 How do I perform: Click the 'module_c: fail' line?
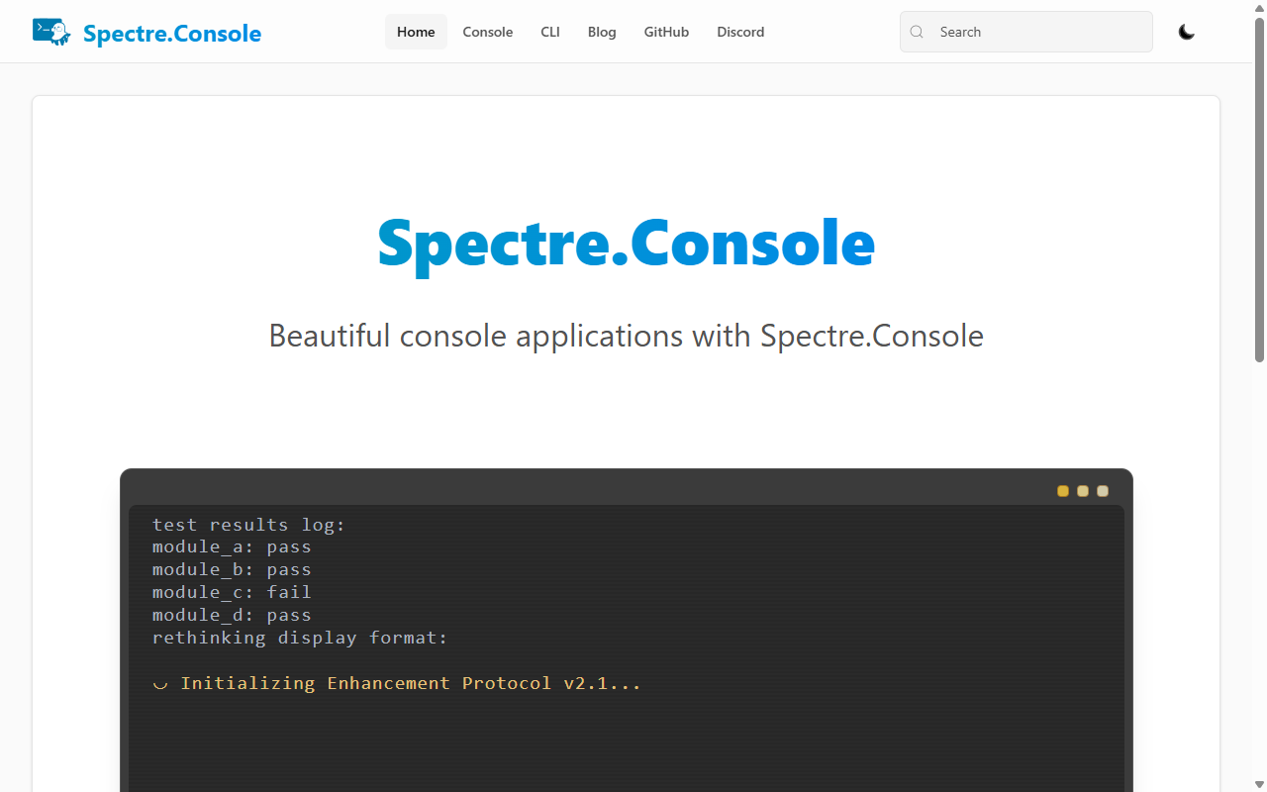(232, 592)
